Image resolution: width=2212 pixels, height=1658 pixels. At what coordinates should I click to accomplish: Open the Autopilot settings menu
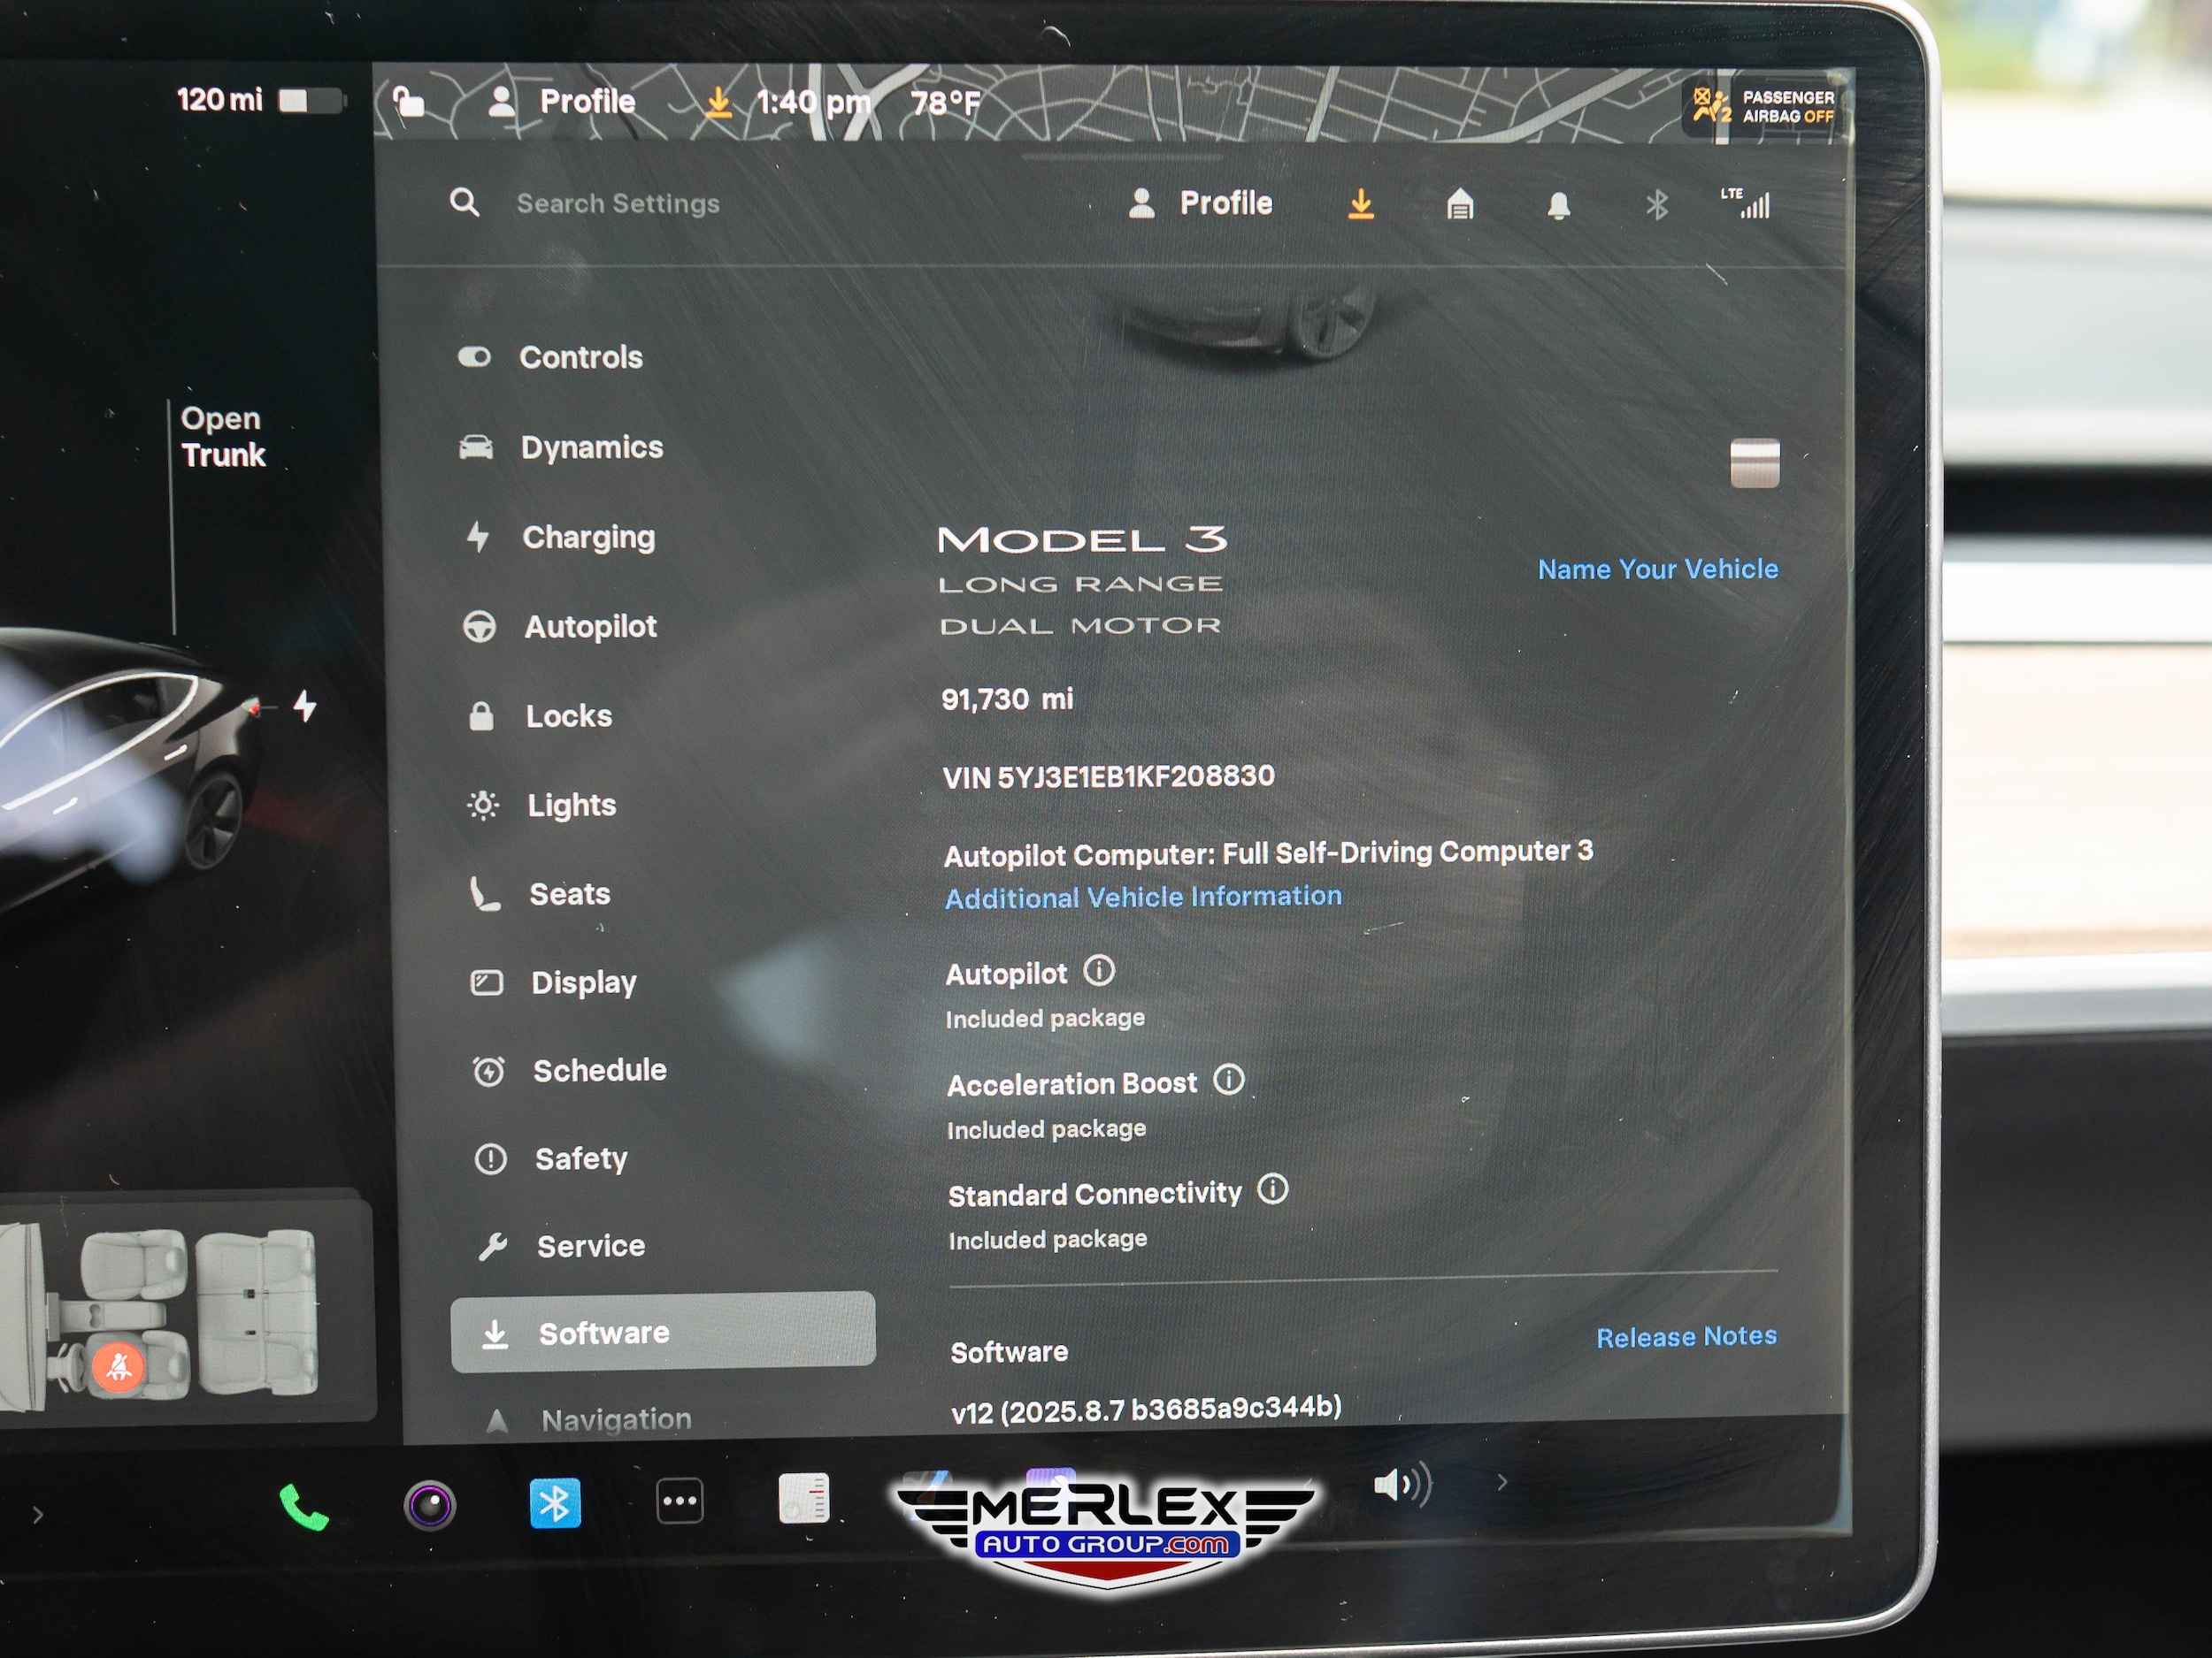pos(590,627)
